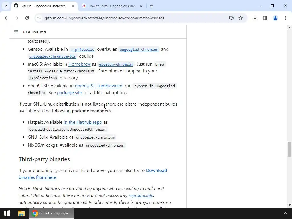
Task: Switch to How to Install Ungoogled Chromium tab
Action: [112, 6]
